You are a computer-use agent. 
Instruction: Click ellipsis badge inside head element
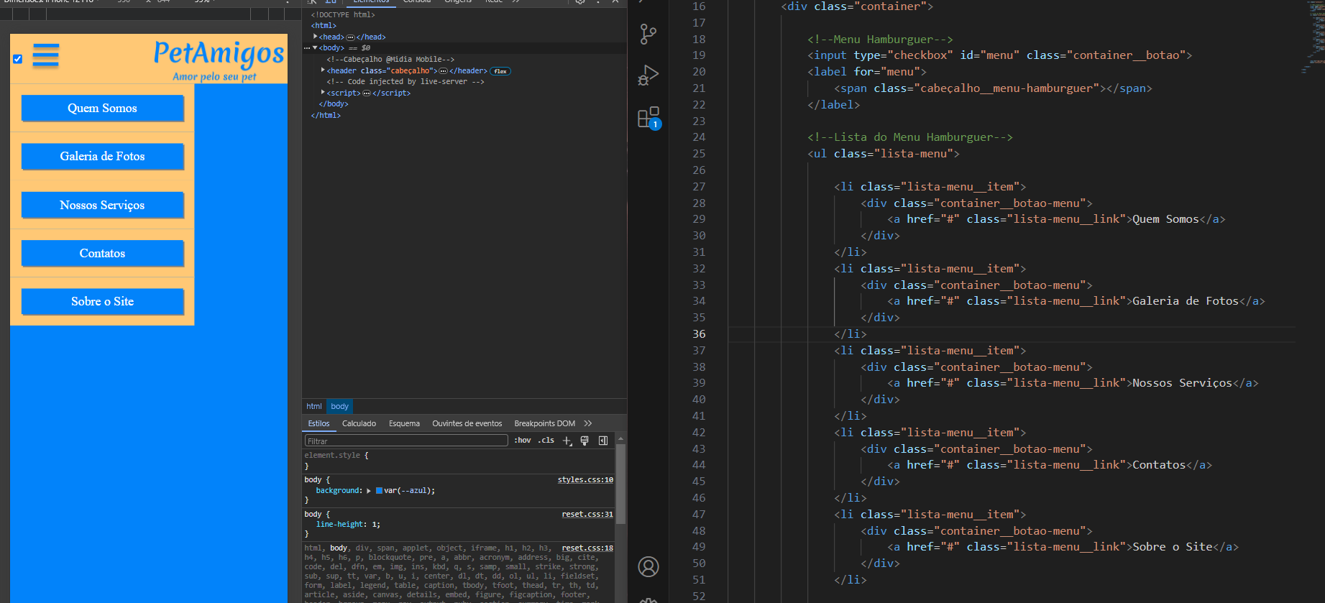pyautogui.click(x=350, y=37)
